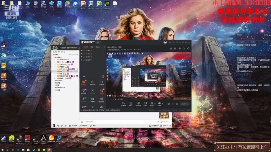Open the GeForce Experience desktop shortcut
The image size is (271, 152).
click(x=107, y=5)
